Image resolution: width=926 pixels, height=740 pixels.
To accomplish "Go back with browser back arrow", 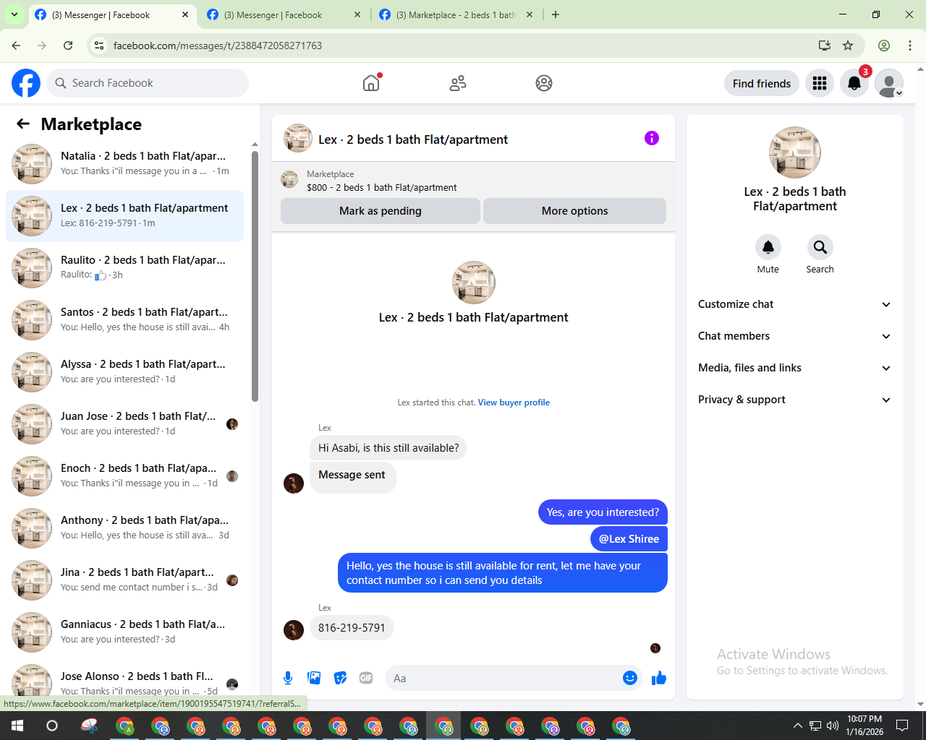I will tap(16, 46).
